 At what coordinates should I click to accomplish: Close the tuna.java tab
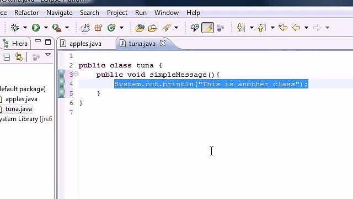point(163,43)
